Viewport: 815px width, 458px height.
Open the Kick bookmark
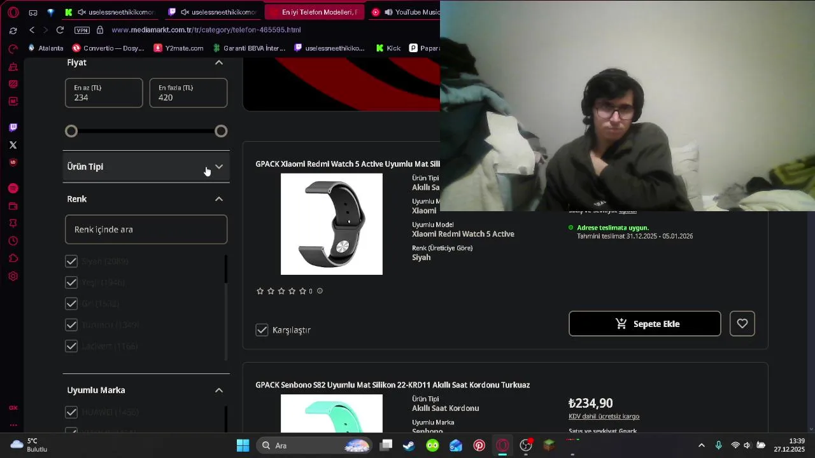[x=388, y=48]
